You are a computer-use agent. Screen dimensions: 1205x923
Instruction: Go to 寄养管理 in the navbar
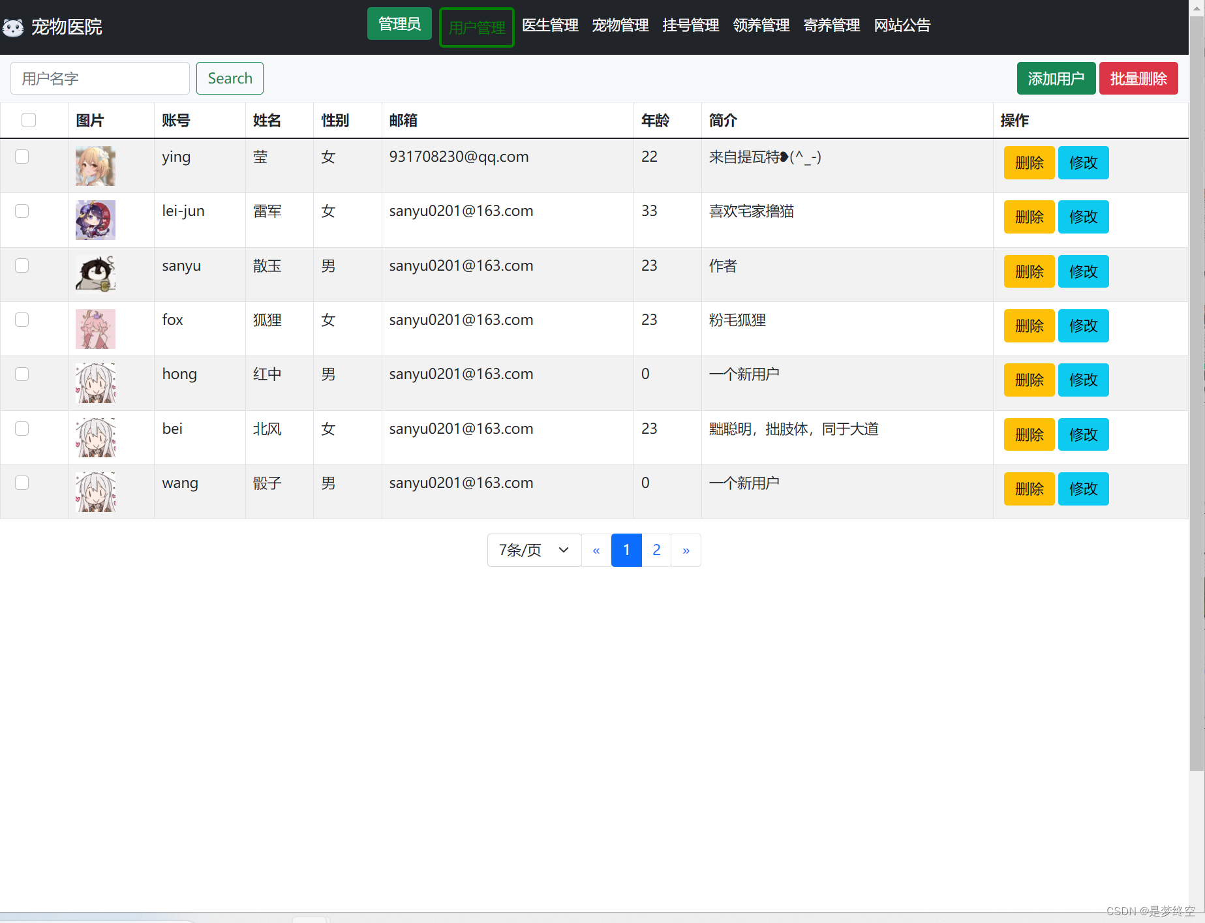(x=832, y=25)
